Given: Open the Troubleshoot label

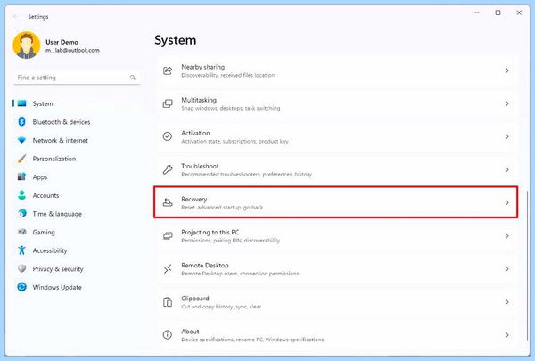Looking at the screenshot, I should (200, 166).
